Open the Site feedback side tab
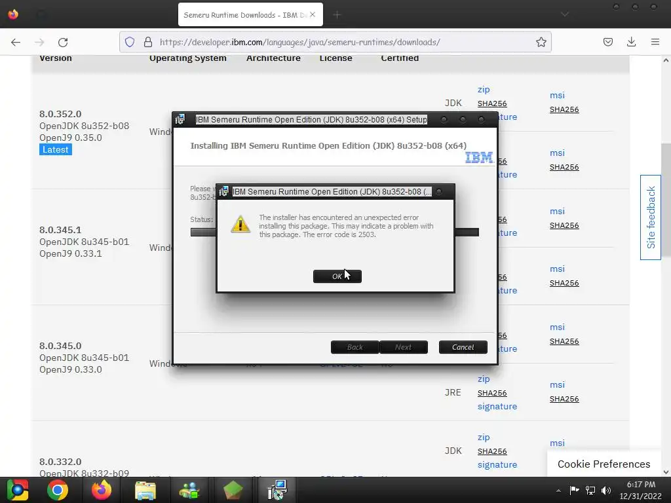 pyautogui.click(x=651, y=217)
